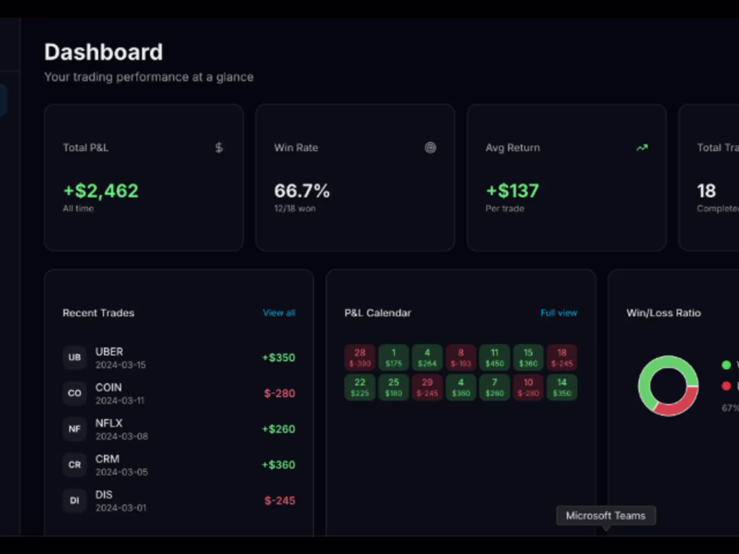Screen dimensions: 739x554
Task: Click the UBER trade name
Action: (x=110, y=352)
